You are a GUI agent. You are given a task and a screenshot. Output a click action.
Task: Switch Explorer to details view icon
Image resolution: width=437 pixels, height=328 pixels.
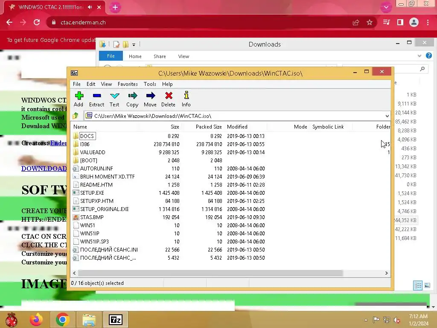418,285
